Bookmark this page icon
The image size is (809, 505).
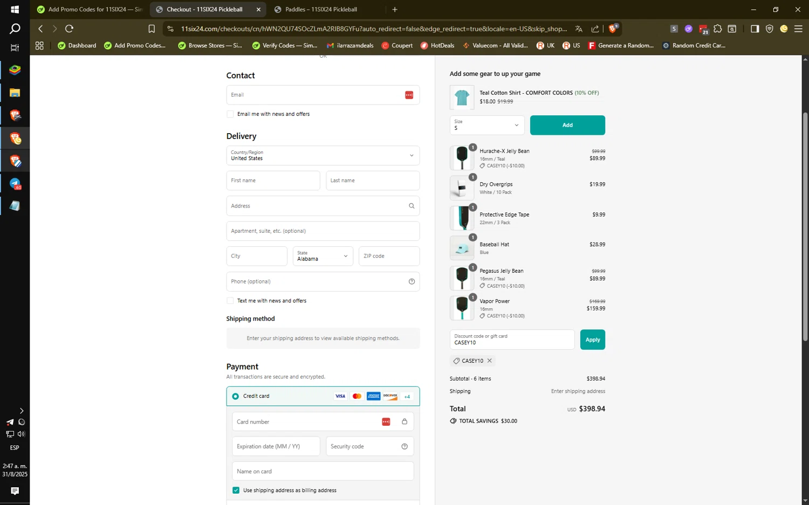152,29
